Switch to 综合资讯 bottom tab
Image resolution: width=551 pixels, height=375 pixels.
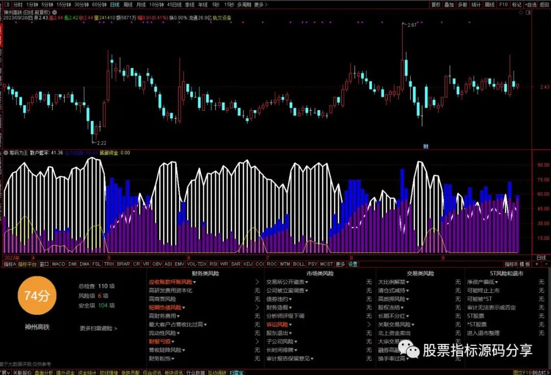[152, 372]
